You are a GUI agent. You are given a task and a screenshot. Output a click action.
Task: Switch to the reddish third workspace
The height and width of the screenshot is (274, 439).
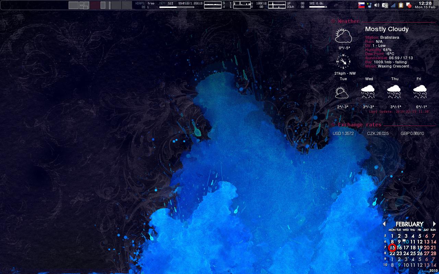[95, 5]
